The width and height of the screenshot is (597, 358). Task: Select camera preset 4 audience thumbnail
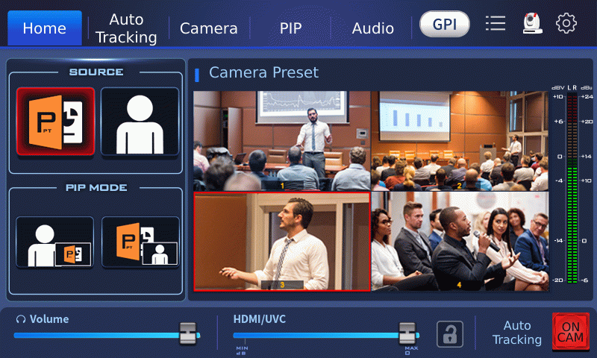point(459,241)
